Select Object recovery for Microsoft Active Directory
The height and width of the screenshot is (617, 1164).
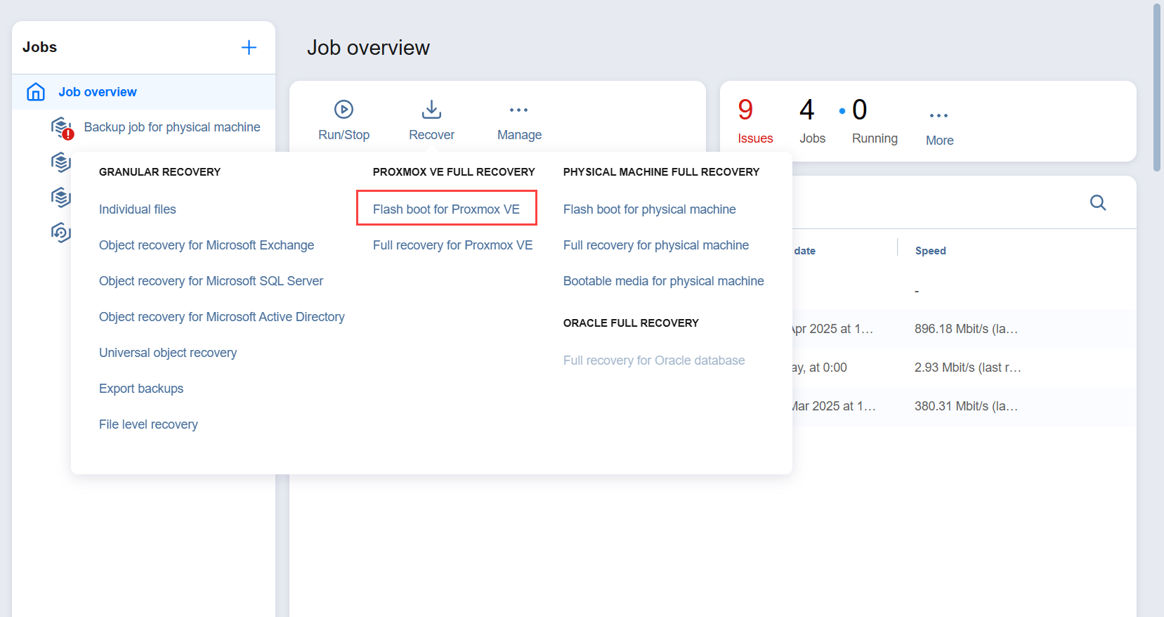tap(221, 317)
